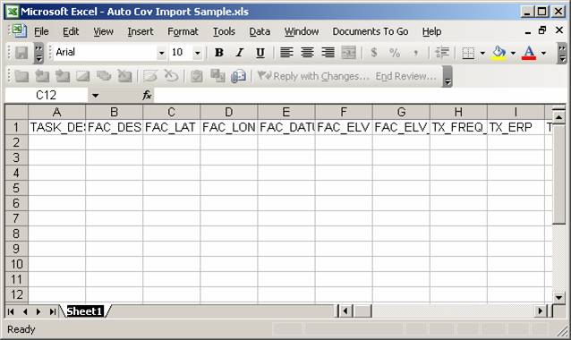571x340 pixels.
Task: Click the Delete Comment icon
Action: coord(124,76)
